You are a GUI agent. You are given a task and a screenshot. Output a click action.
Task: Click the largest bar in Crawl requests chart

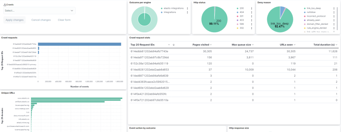click(79, 44)
